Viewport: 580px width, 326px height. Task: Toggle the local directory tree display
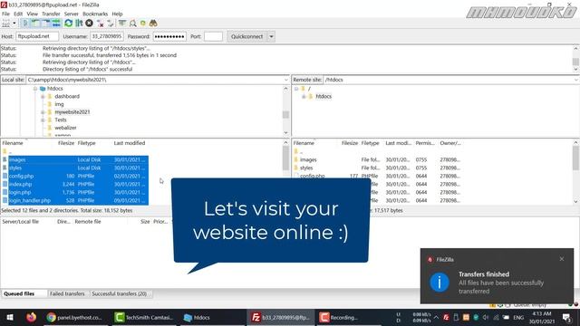click(x=35, y=24)
